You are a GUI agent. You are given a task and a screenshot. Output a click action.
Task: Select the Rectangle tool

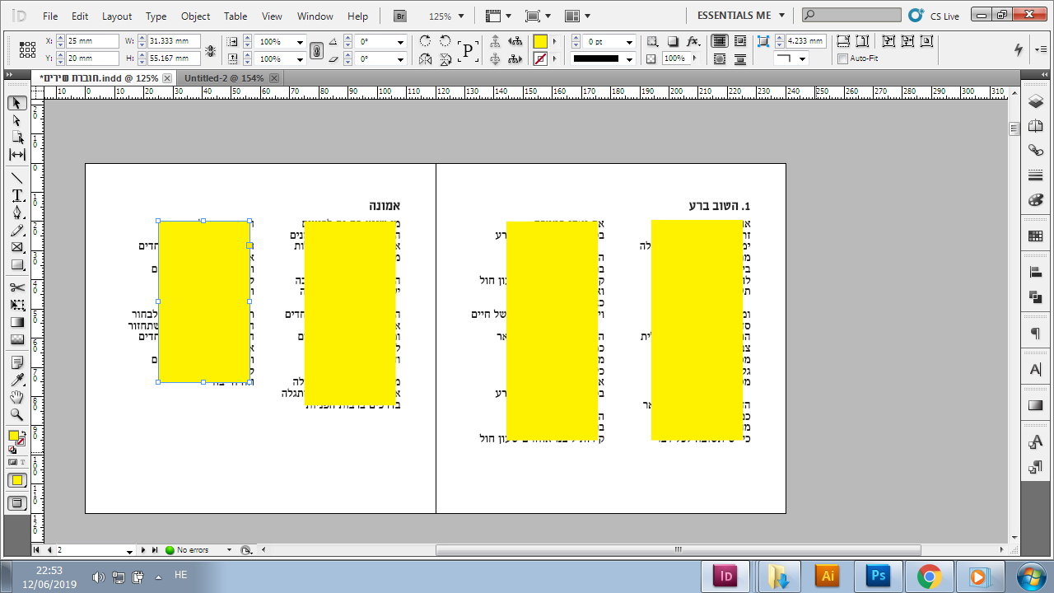16,265
